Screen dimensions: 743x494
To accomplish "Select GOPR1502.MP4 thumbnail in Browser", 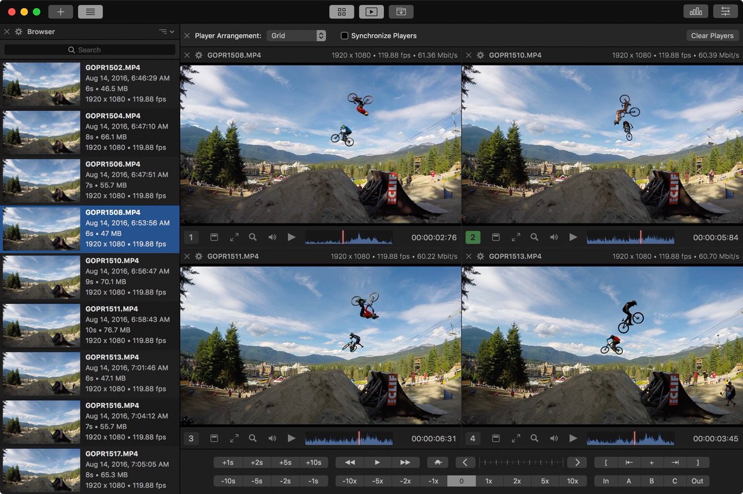I will click(41, 84).
